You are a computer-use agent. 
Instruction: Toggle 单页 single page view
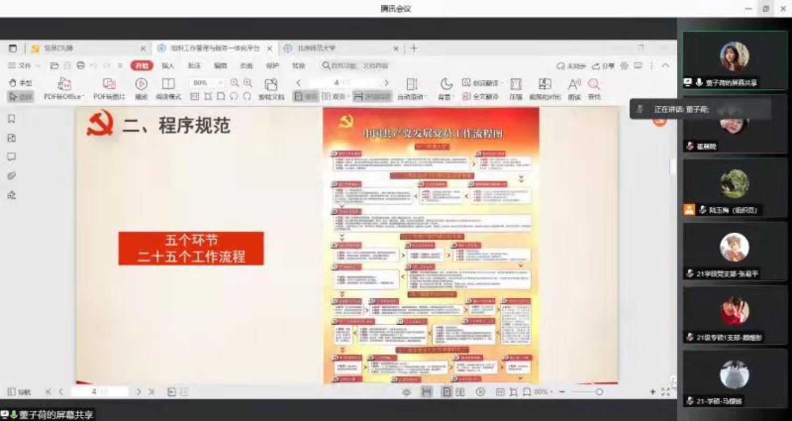pos(306,97)
